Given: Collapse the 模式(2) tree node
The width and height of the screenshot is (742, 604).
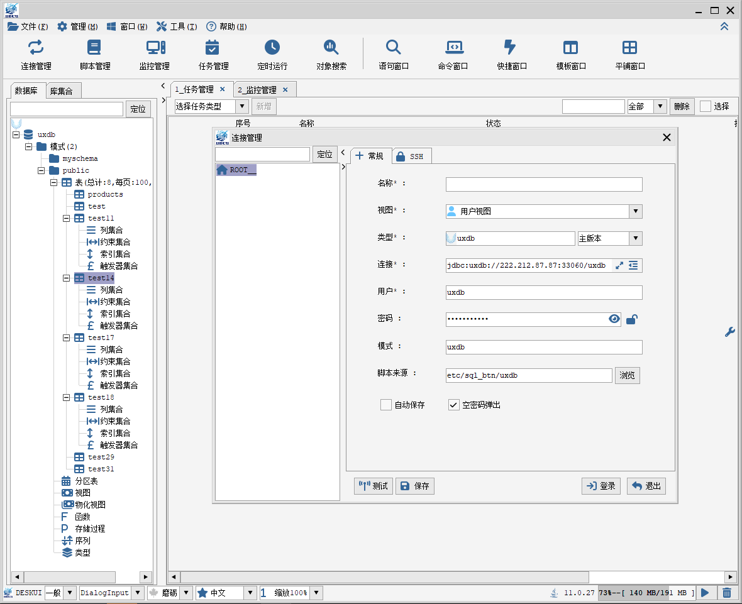Looking at the screenshot, I should [x=28, y=146].
